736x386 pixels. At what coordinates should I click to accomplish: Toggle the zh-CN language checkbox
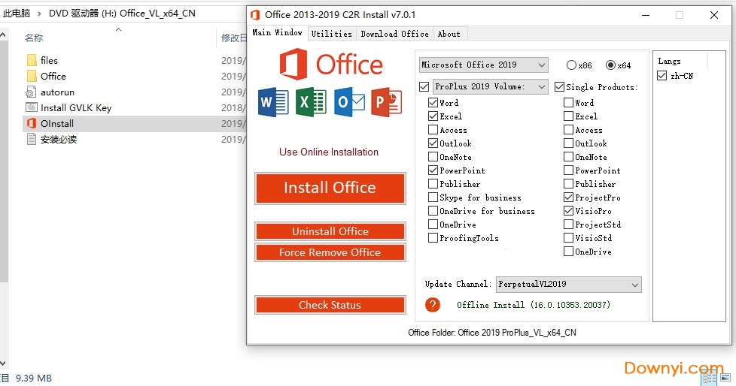(661, 76)
